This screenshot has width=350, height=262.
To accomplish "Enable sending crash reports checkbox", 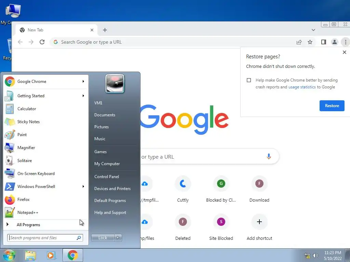I will [x=249, y=80].
